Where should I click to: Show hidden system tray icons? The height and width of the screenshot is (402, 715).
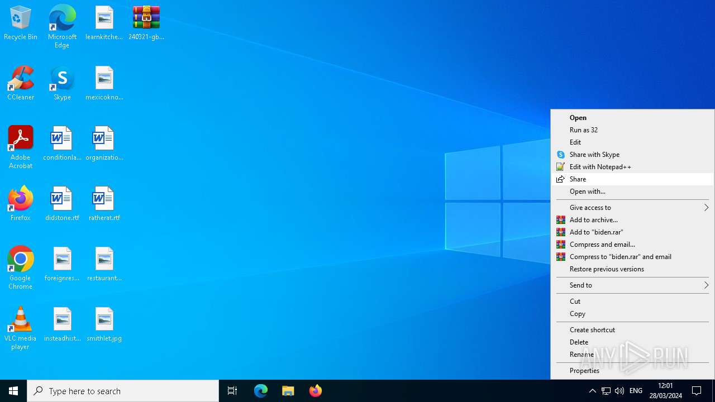coord(593,391)
